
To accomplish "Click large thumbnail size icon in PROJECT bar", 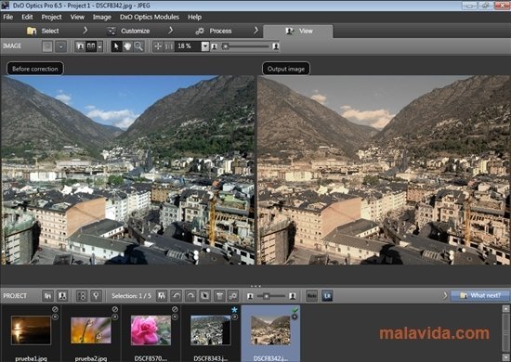I will (x=293, y=296).
